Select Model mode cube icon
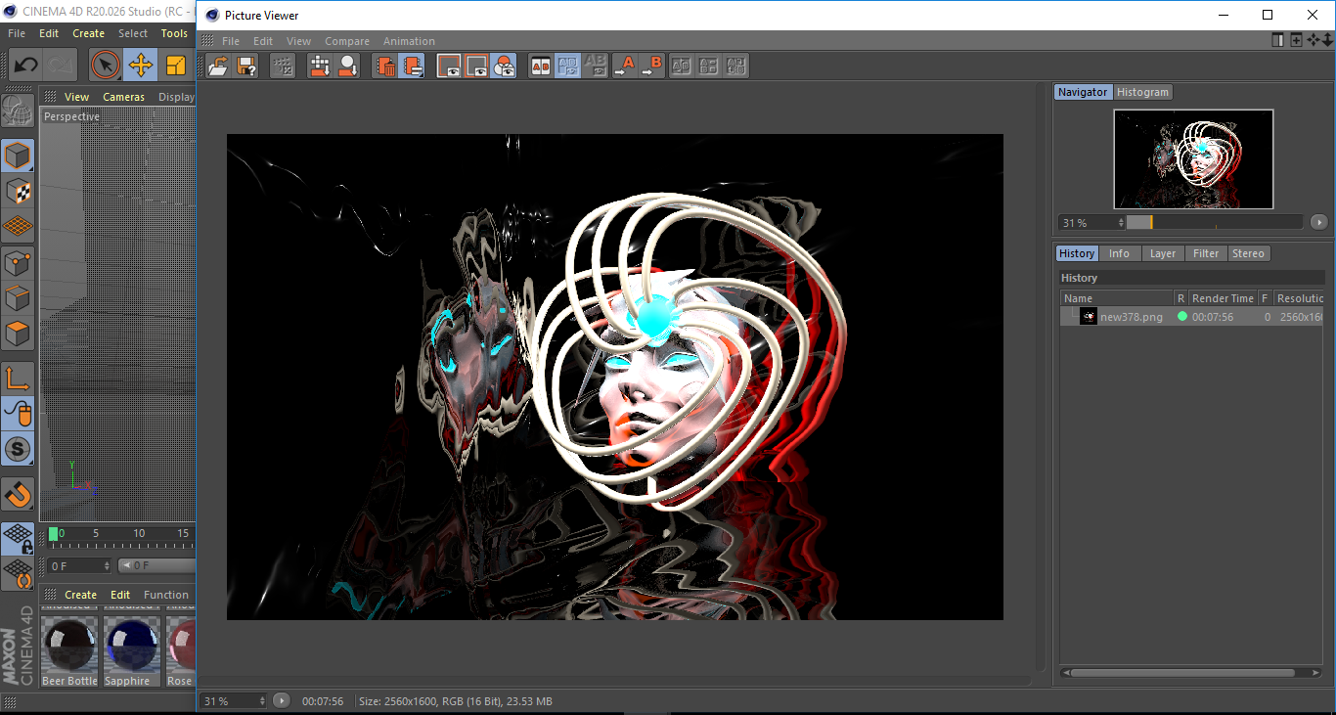Image resolution: width=1336 pixels, height=715 pixels. click(x=18, y=156)
